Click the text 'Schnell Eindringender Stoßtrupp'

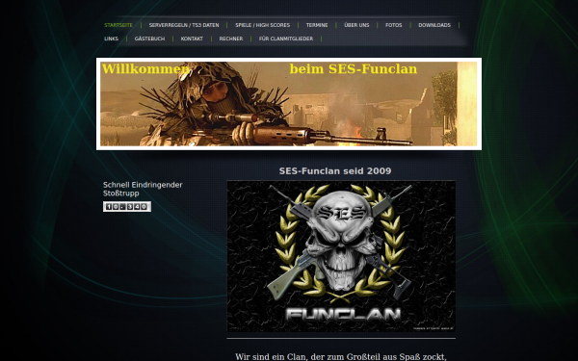pos(143,189)
